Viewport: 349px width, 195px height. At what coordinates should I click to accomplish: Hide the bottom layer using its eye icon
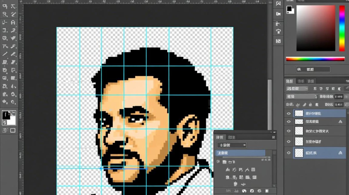288,153
